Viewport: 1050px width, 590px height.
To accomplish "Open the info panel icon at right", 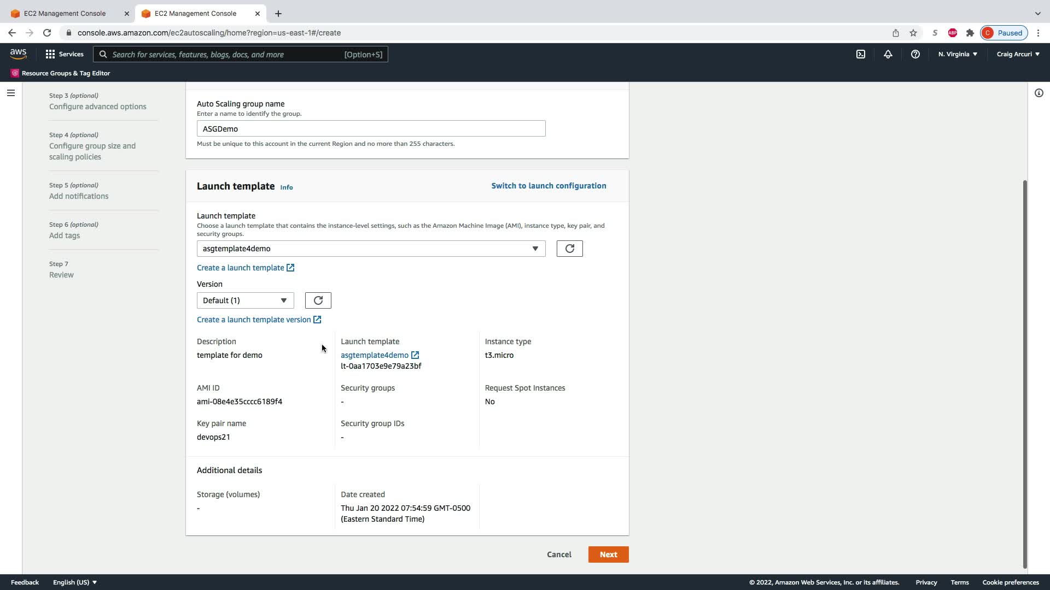I will (1039, 93).
